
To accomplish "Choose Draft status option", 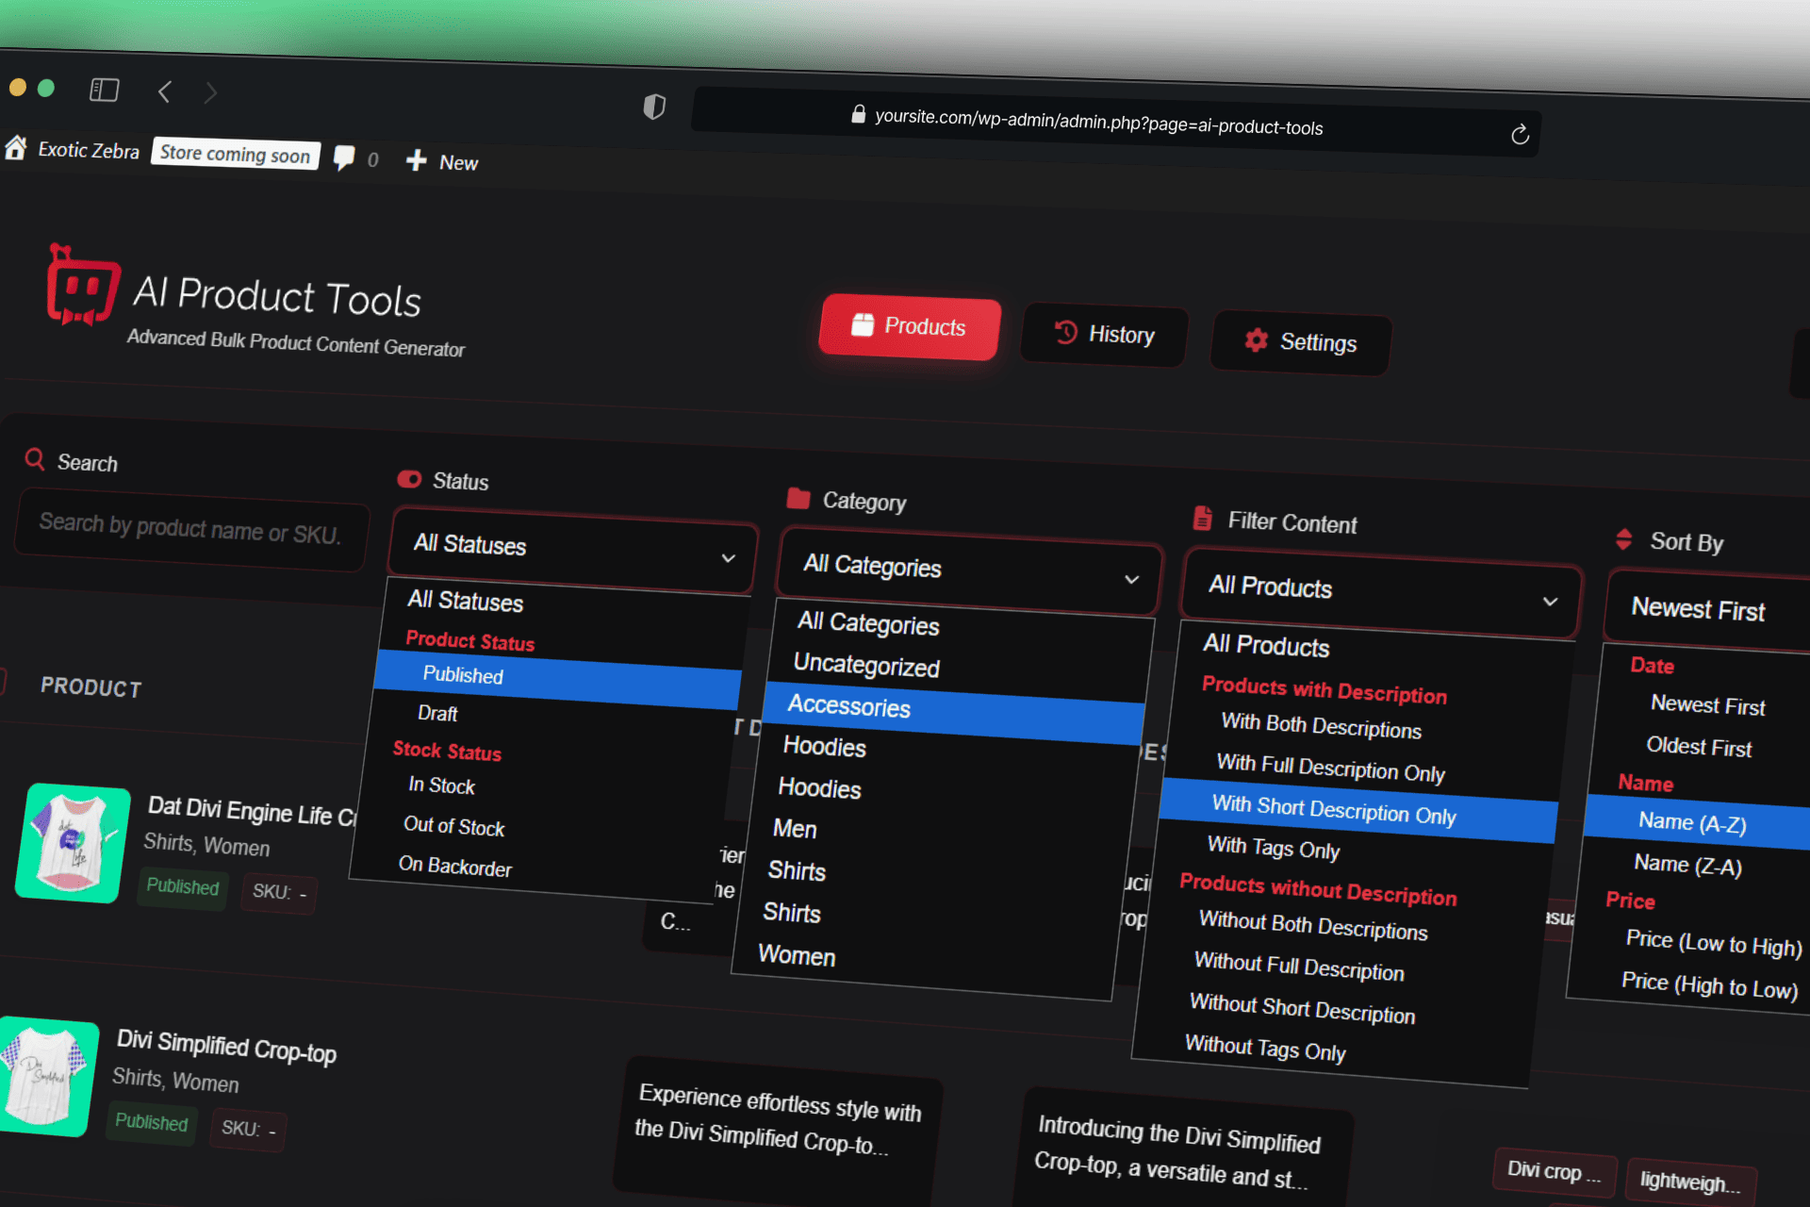I will point(437,714).
